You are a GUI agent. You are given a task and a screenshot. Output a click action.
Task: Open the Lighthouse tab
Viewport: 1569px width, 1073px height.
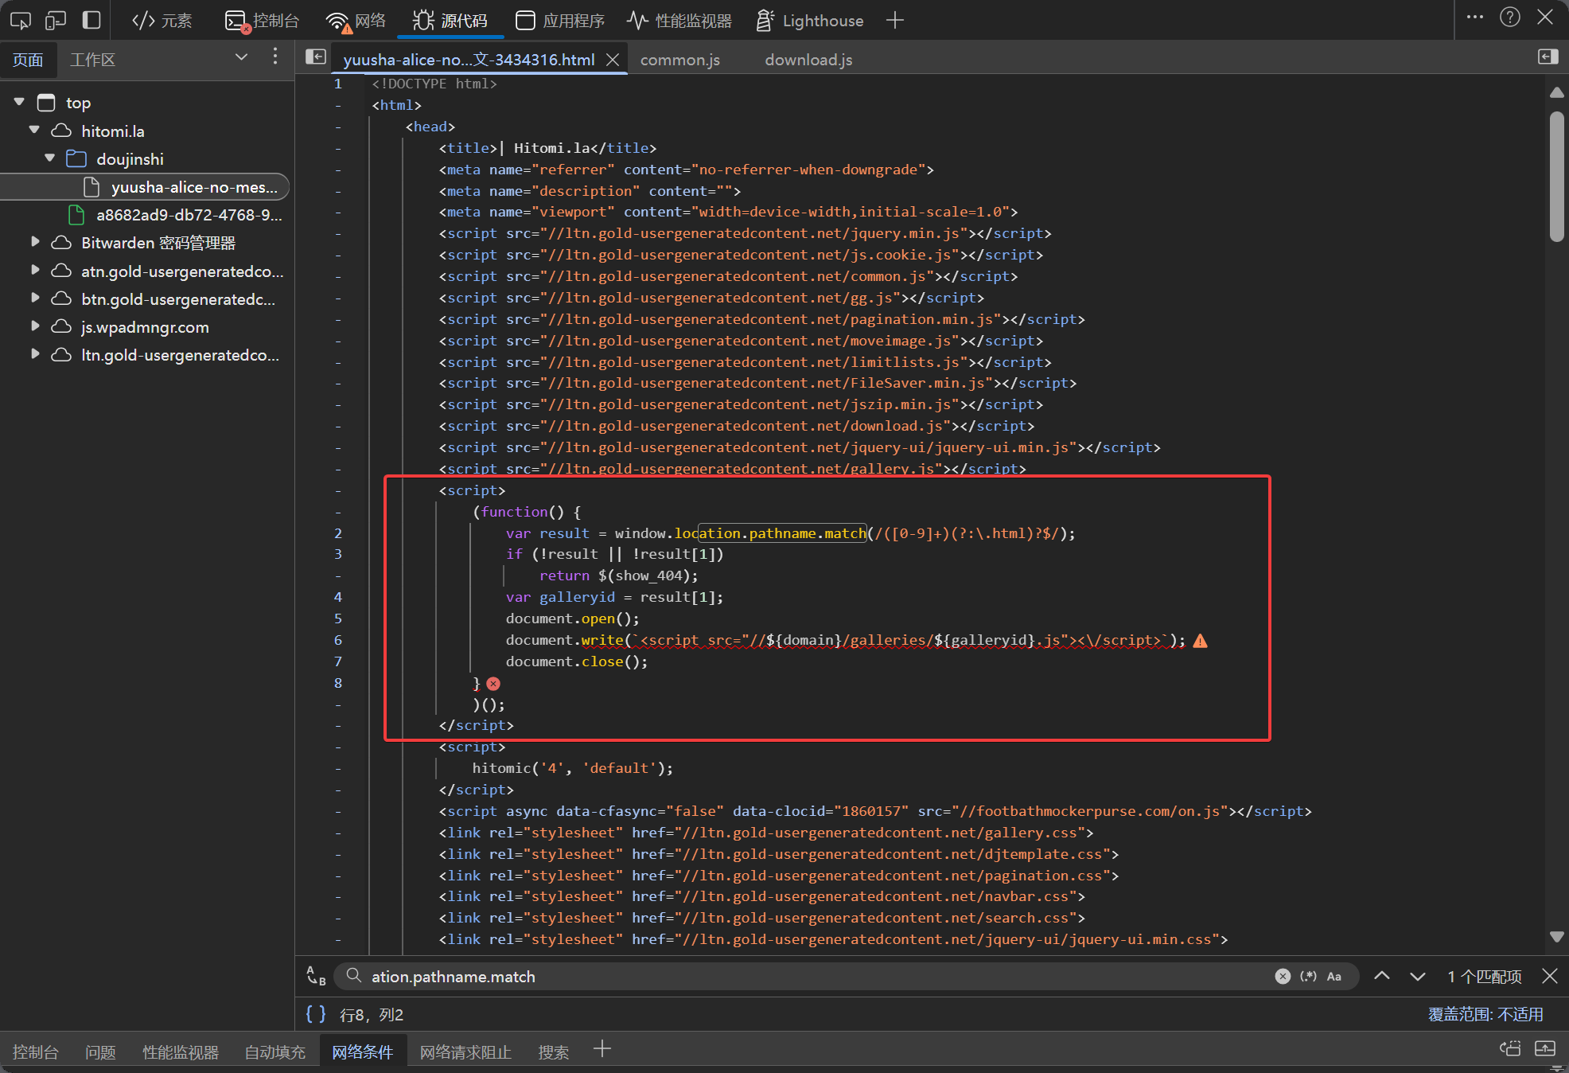tap(810, 20)
